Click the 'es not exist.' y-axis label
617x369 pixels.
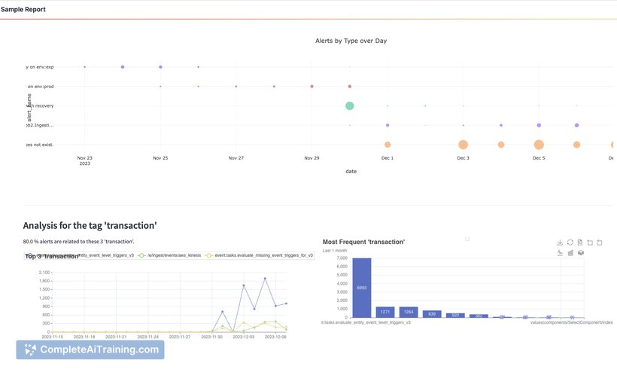click(x=40, y=145)
